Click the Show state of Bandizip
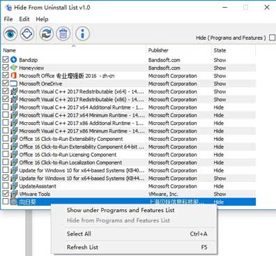276x256 pixels. (x=220, y=60)
